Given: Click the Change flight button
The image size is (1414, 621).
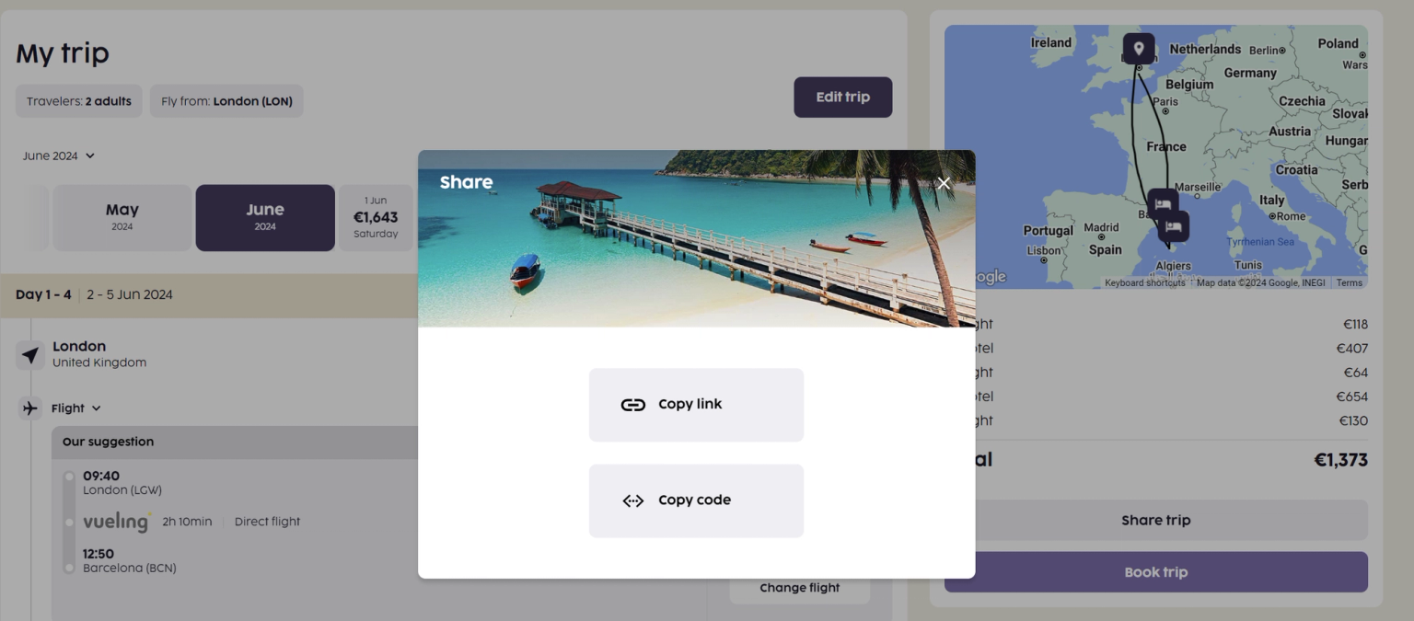Looking at the screenshot, I should 799,588.
